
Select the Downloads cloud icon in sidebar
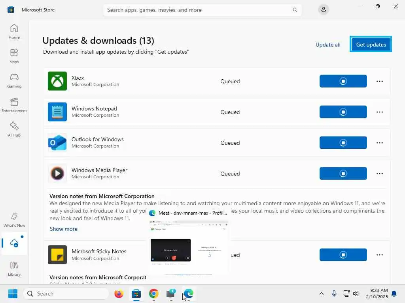pos(14,243)
